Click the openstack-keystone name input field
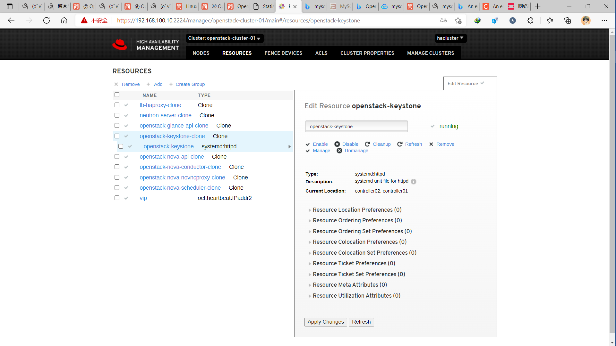The image size is (616, 346). pyautogui.click(x=356, y=127)
